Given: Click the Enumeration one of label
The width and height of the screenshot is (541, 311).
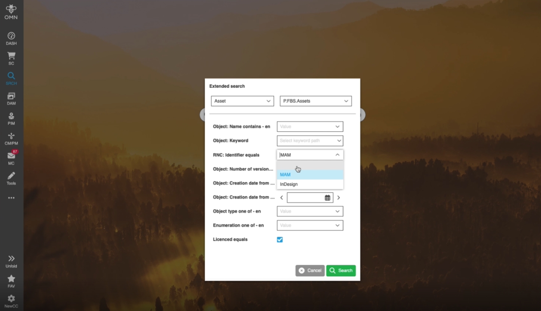Looking at the screenshot, I should (238, 225).
